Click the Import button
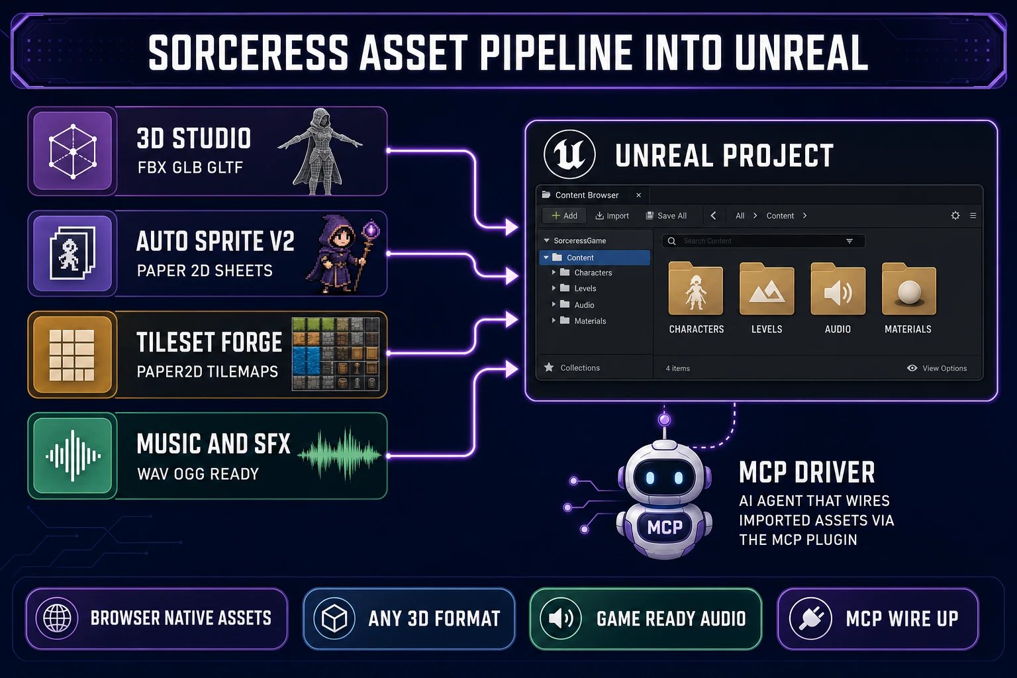 click(x=612, y=216)
